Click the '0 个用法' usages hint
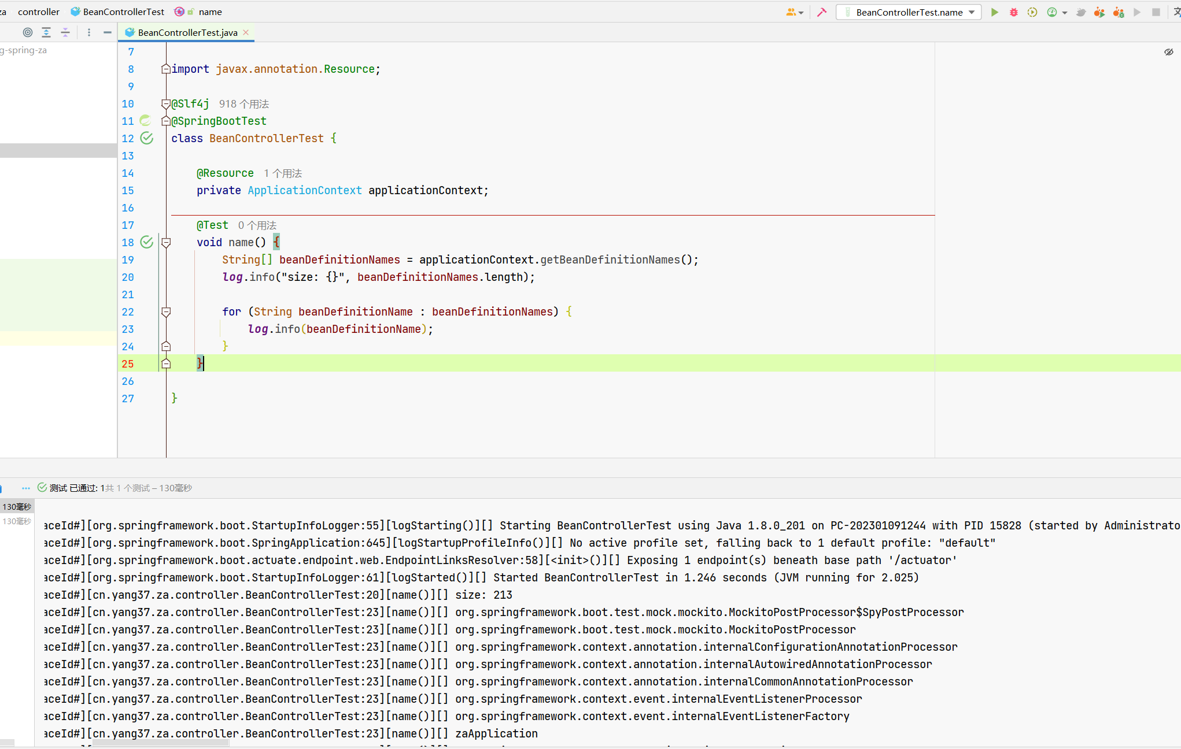 coord(257,225)
